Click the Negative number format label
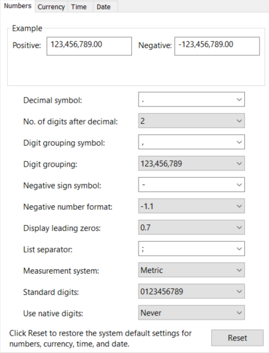 pyautogui.click(x=68, y=207)
